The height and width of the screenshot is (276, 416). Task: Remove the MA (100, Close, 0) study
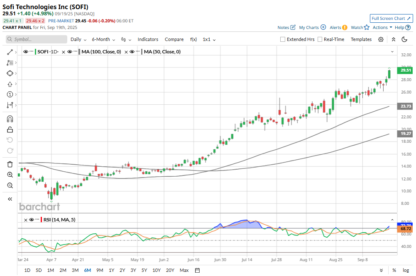64,52
